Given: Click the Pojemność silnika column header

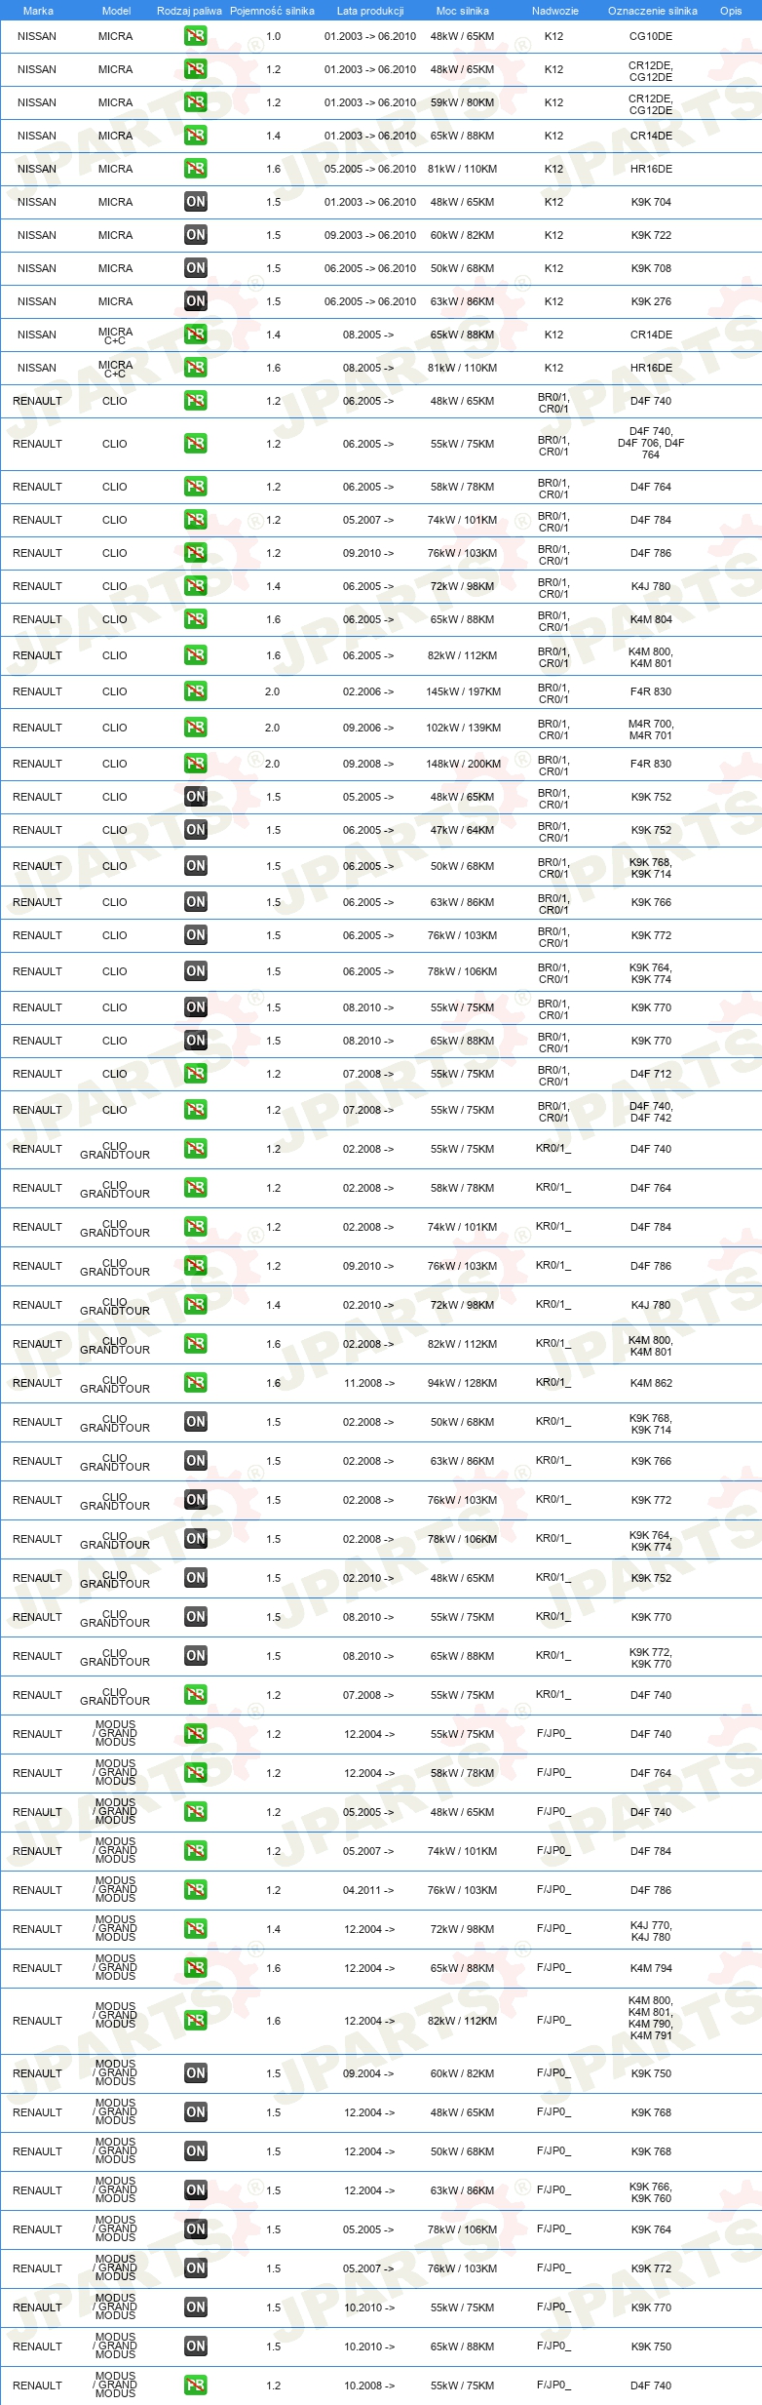Looking at the screenshot, I should point(272,11).
